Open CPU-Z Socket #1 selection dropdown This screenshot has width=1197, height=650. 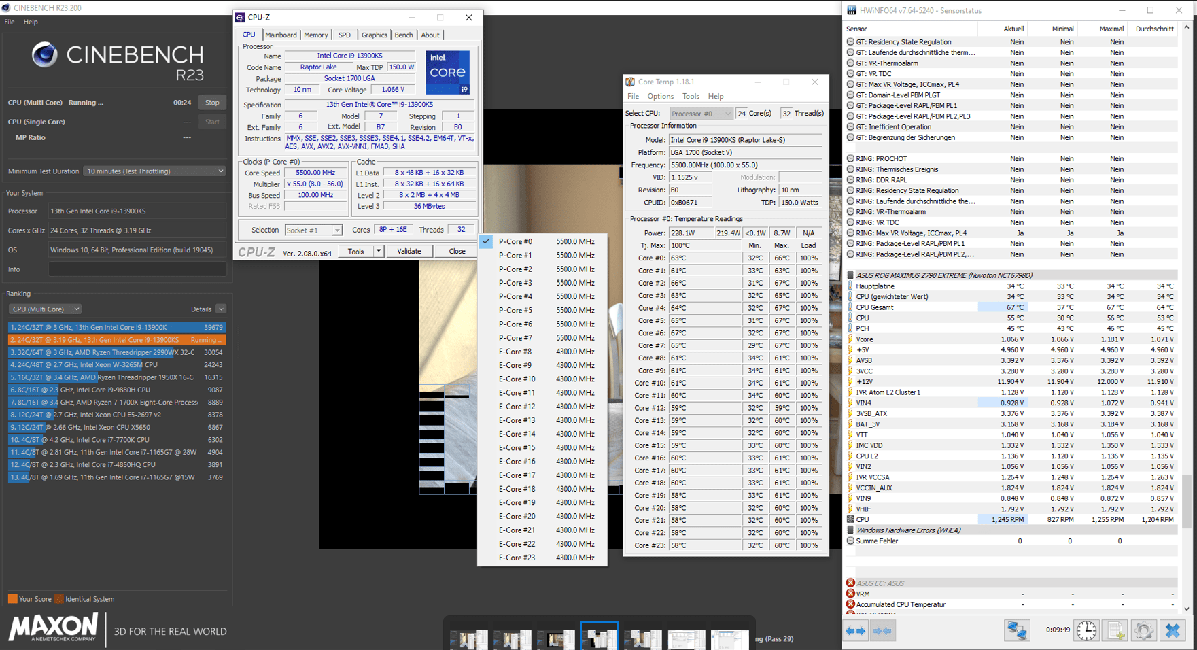coord(313,230)
